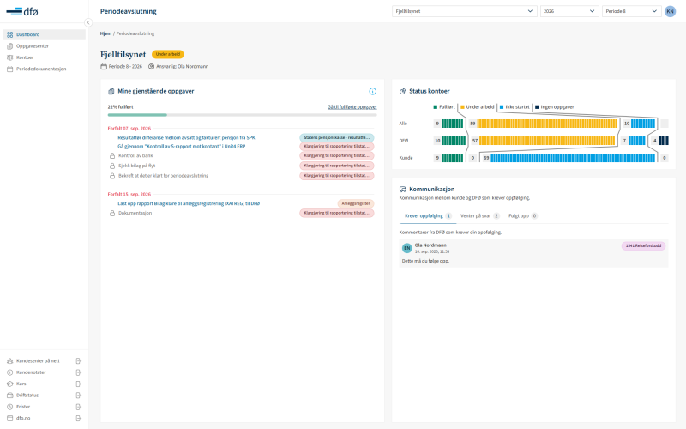The image size is (686, 429).
Task: Click the yellow DFØ bar showing 57
Action: click(x=547, y=141)
